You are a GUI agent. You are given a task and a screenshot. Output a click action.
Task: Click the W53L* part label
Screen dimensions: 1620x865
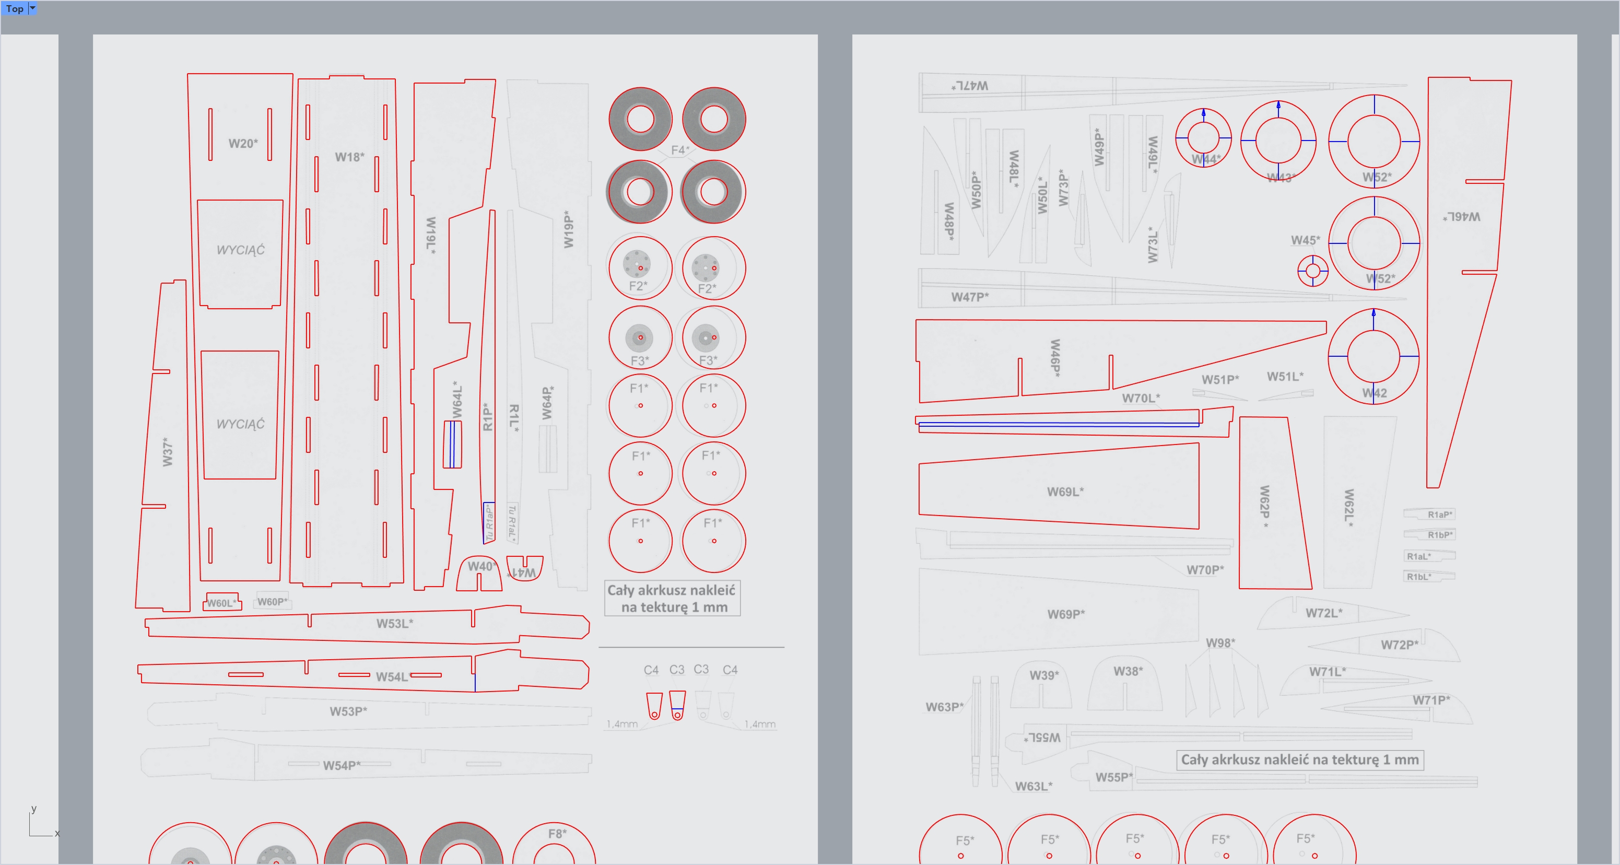[394, 624]
